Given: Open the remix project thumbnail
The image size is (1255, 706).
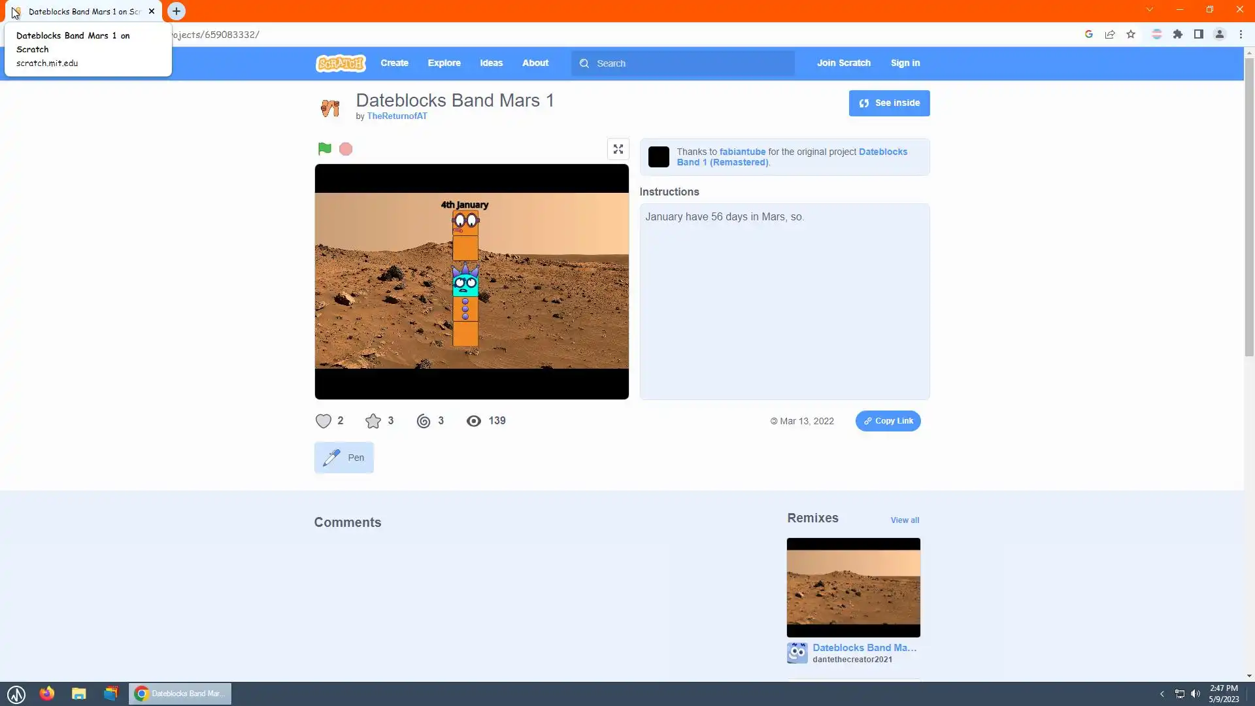Looking at the screenshot, I should click(853, 587).
